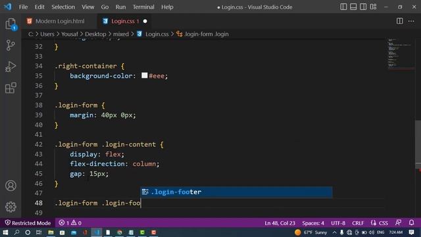The height and width of the screenshot is (237, 421).
Task: Open Microsoft Store taskbar icon
Action: tap(62, 232)
